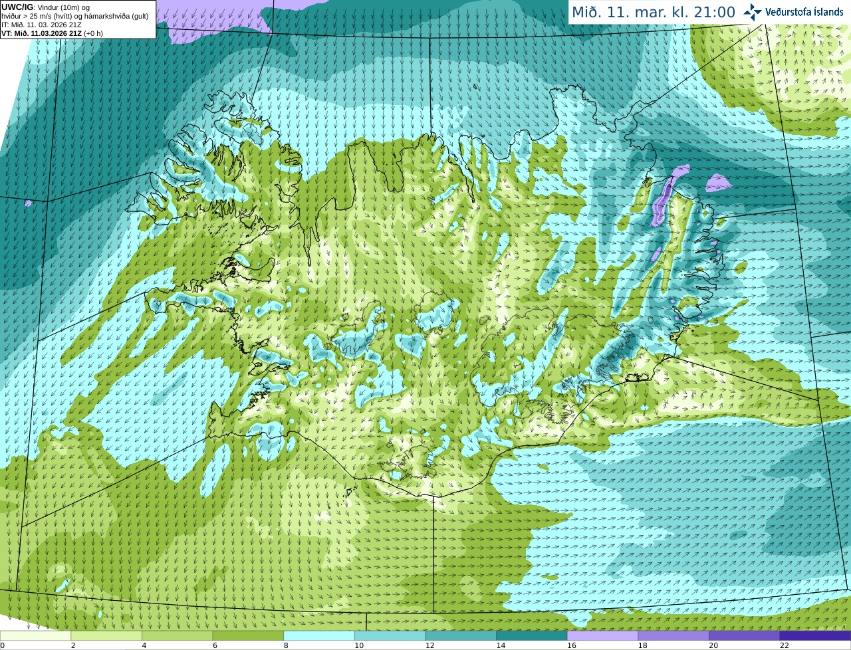Click the scale label '16'
This screenshot has width=851, height=650.
click(572, 645)
